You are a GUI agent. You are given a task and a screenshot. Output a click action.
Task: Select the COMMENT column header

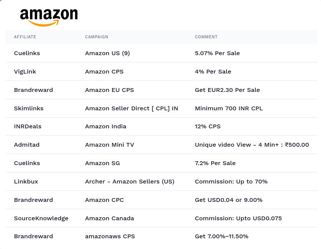pyautogui.click(x=206, y=37)
